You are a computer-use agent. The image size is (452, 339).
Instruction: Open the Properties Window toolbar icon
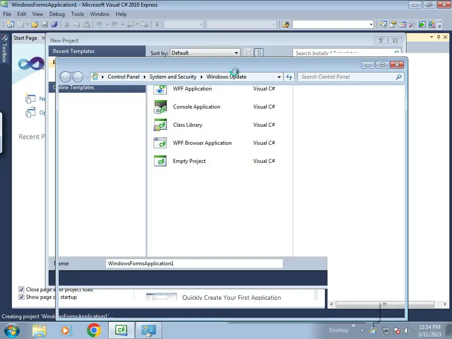coord(392,25)
